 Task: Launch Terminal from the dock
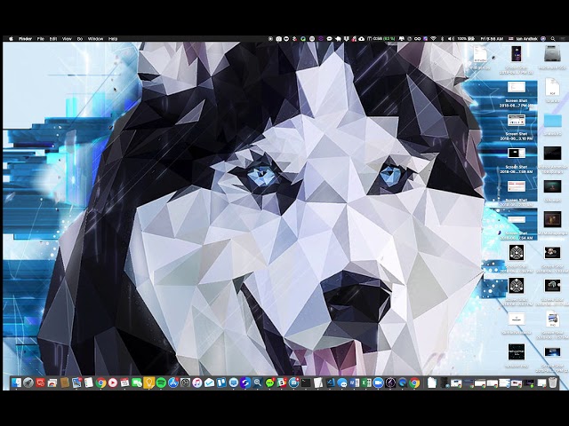point(306,383)
